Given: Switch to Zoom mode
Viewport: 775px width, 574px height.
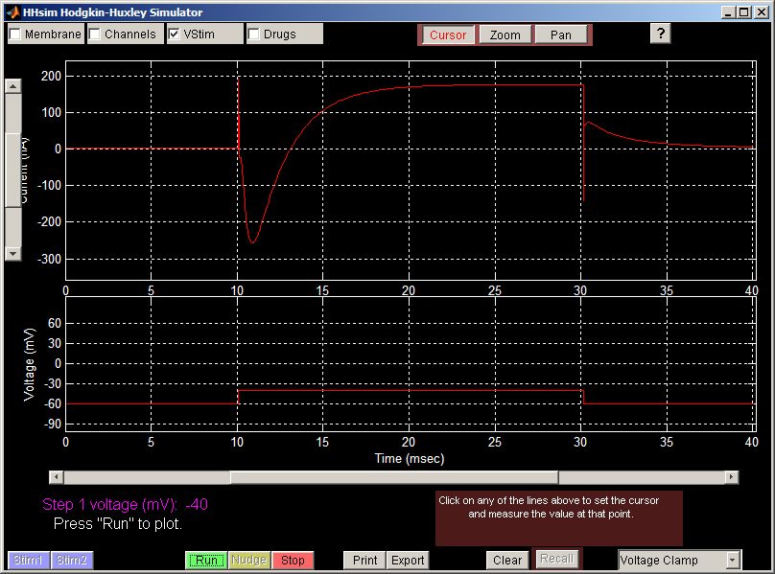Looking at the screenshot, I should tap(505, 35).
